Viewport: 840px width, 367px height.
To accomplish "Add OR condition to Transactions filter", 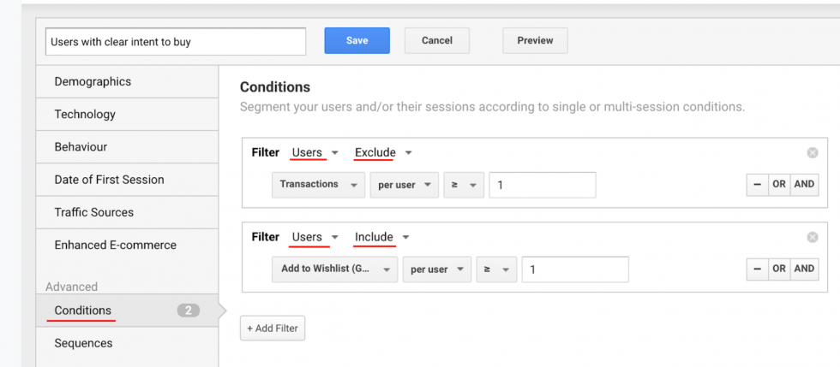I will click(779, 185).
